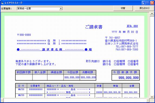Screen dimensions: 155x103
Task: Click the horizontal scrollbar left arrow
Action: (x=2, y=100)
